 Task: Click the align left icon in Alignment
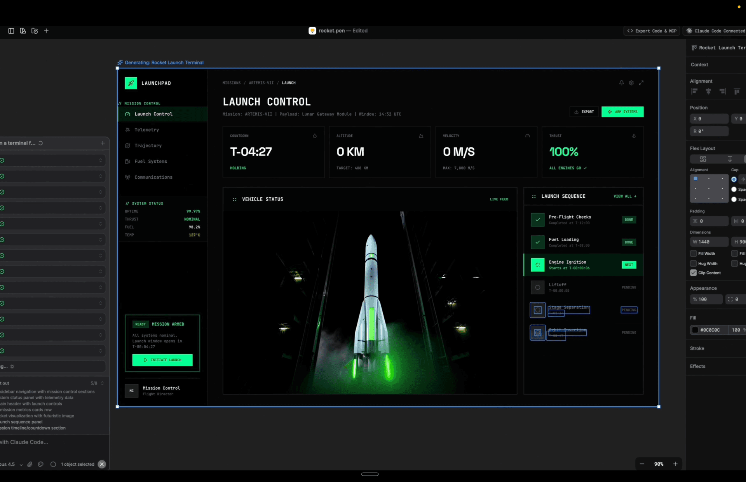[x=694, y=91]
